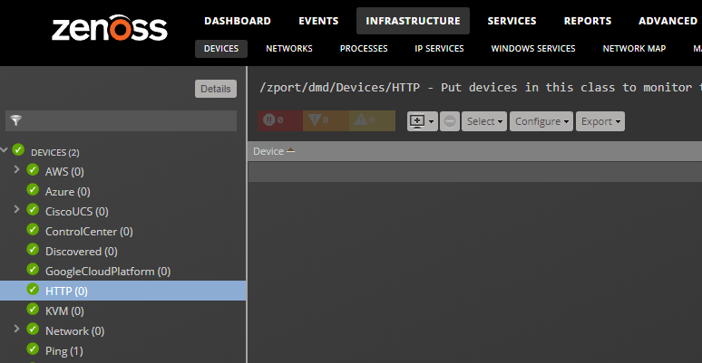Select the ControlCenter (0) device class
This screenshot has height=363, width=702.
[89, 232]
